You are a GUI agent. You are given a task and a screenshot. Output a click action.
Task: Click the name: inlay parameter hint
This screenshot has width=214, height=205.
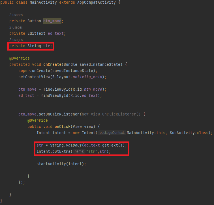pos(79,151)
